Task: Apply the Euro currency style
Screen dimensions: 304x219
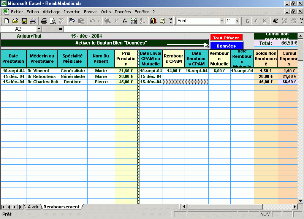Action: (x=275, y=21)
